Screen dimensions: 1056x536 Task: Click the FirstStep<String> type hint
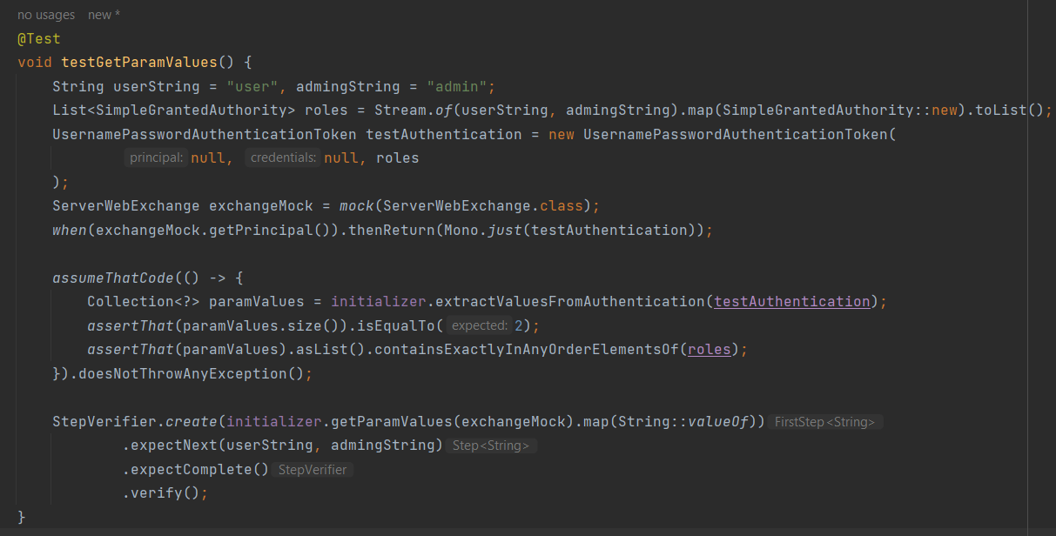[x=824, y=421]
